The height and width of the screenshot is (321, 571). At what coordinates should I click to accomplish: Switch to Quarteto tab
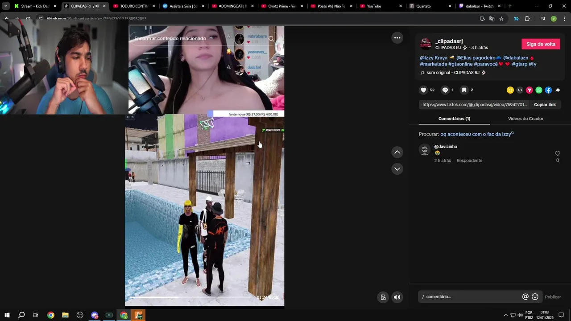(430, 6)
